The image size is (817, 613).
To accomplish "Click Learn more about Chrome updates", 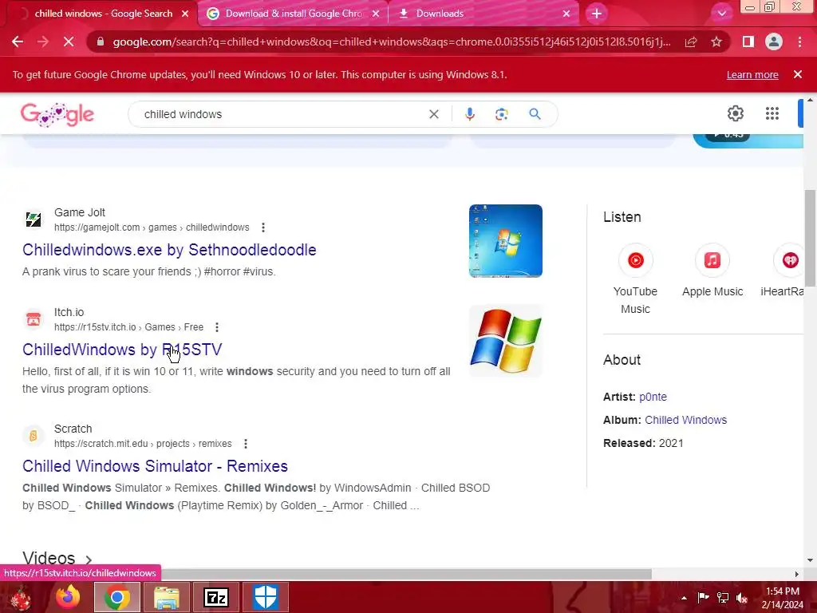I will [752, 74].
